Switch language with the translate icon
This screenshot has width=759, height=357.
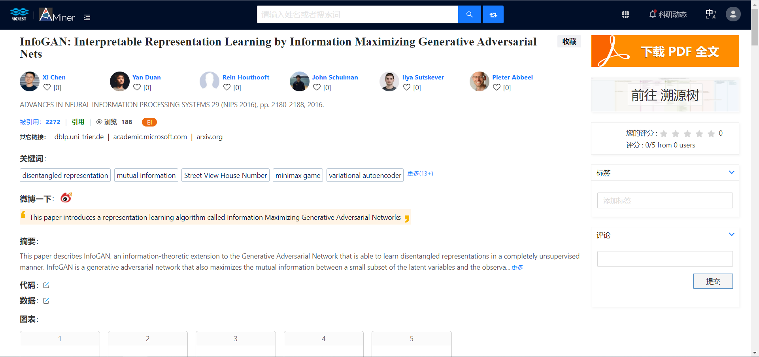[711, 14]
